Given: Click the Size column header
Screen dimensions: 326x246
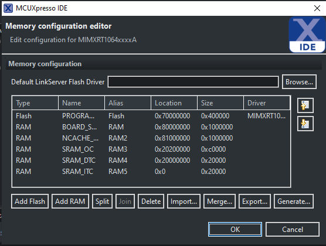Looking at the screenshot, I should click(220, 103).
